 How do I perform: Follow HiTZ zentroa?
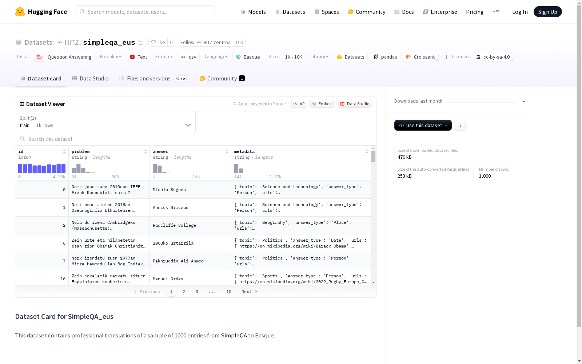pyautogui.click(x=206, y=42)
